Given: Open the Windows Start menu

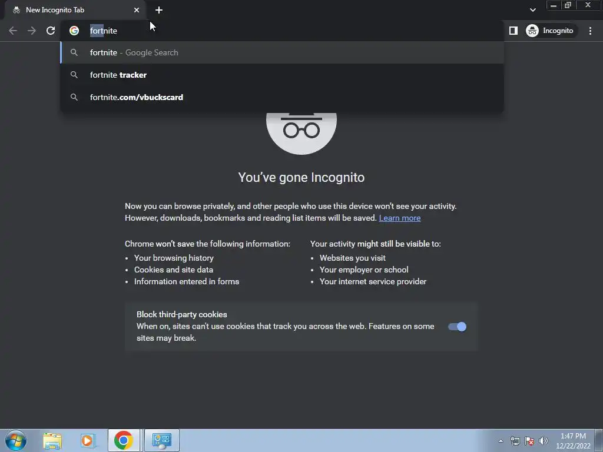Looking at the screenshot, I should click(x=16, y=440).
